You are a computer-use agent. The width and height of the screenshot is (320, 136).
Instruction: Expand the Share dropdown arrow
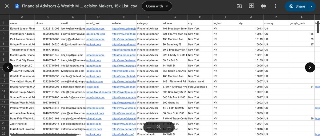(x=311, y=6)
